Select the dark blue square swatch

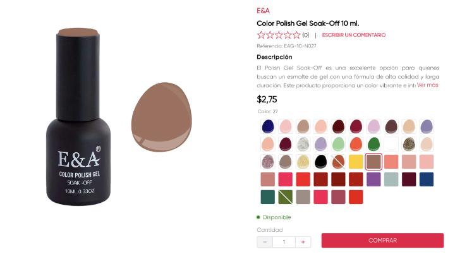pos(427,179)
